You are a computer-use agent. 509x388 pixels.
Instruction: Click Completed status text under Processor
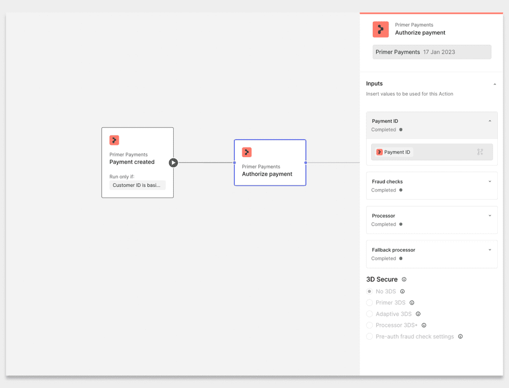(383, 224)
